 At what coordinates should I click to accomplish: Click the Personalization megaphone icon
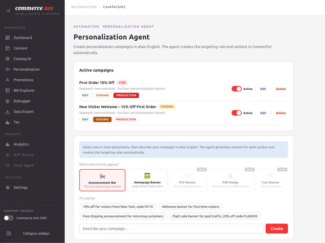[x=7, y=69]
